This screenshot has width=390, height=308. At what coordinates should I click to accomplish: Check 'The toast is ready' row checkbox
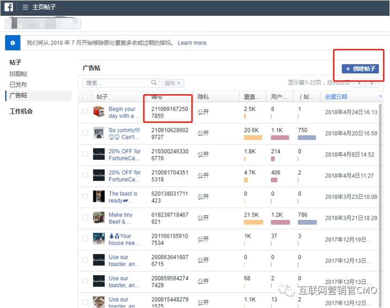[85, 196]
